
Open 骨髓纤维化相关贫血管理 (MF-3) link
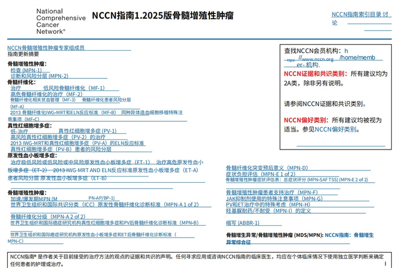43,100
